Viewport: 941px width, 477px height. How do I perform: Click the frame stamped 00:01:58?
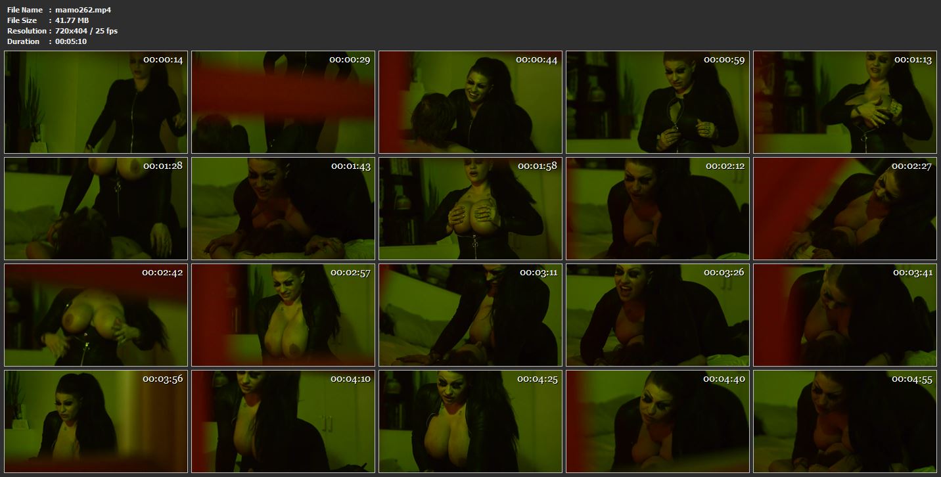pyautogui.click(x=470, y=208)
